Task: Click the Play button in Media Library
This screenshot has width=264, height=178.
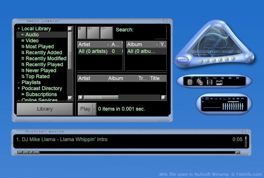Action: 85,109
